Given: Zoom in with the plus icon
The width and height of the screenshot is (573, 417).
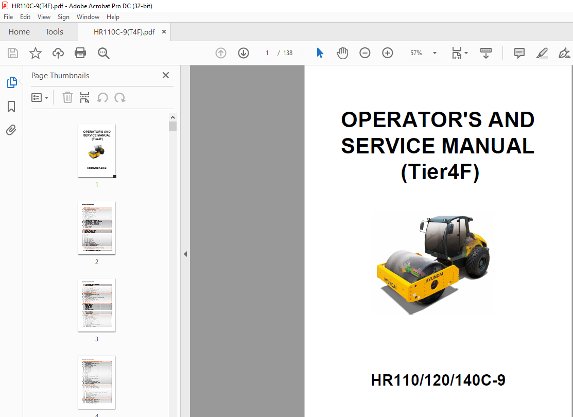Looking at the screenshot, I should (387, 53).
